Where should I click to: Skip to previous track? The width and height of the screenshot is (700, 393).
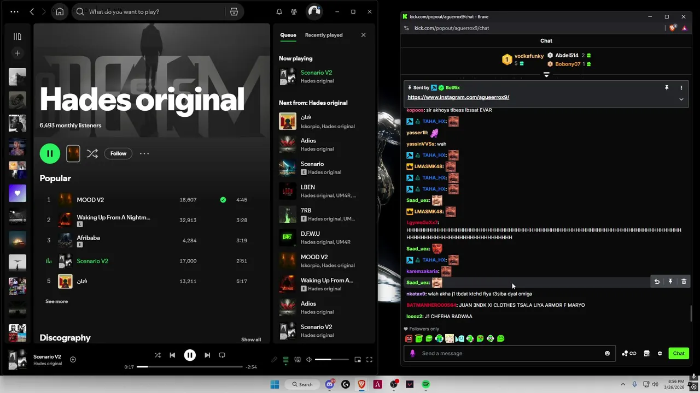(x=172, y=355)
